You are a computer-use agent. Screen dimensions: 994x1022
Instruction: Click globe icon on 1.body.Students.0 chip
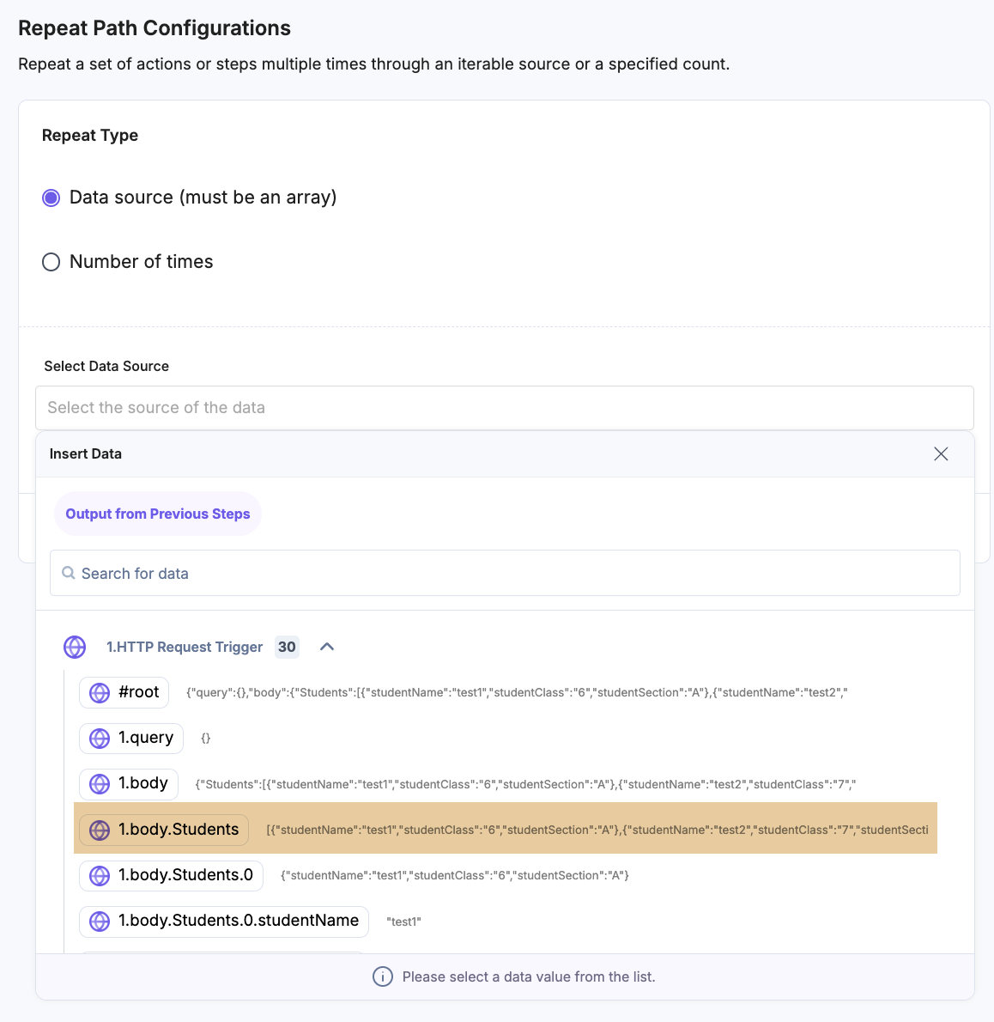click(100, 876)
